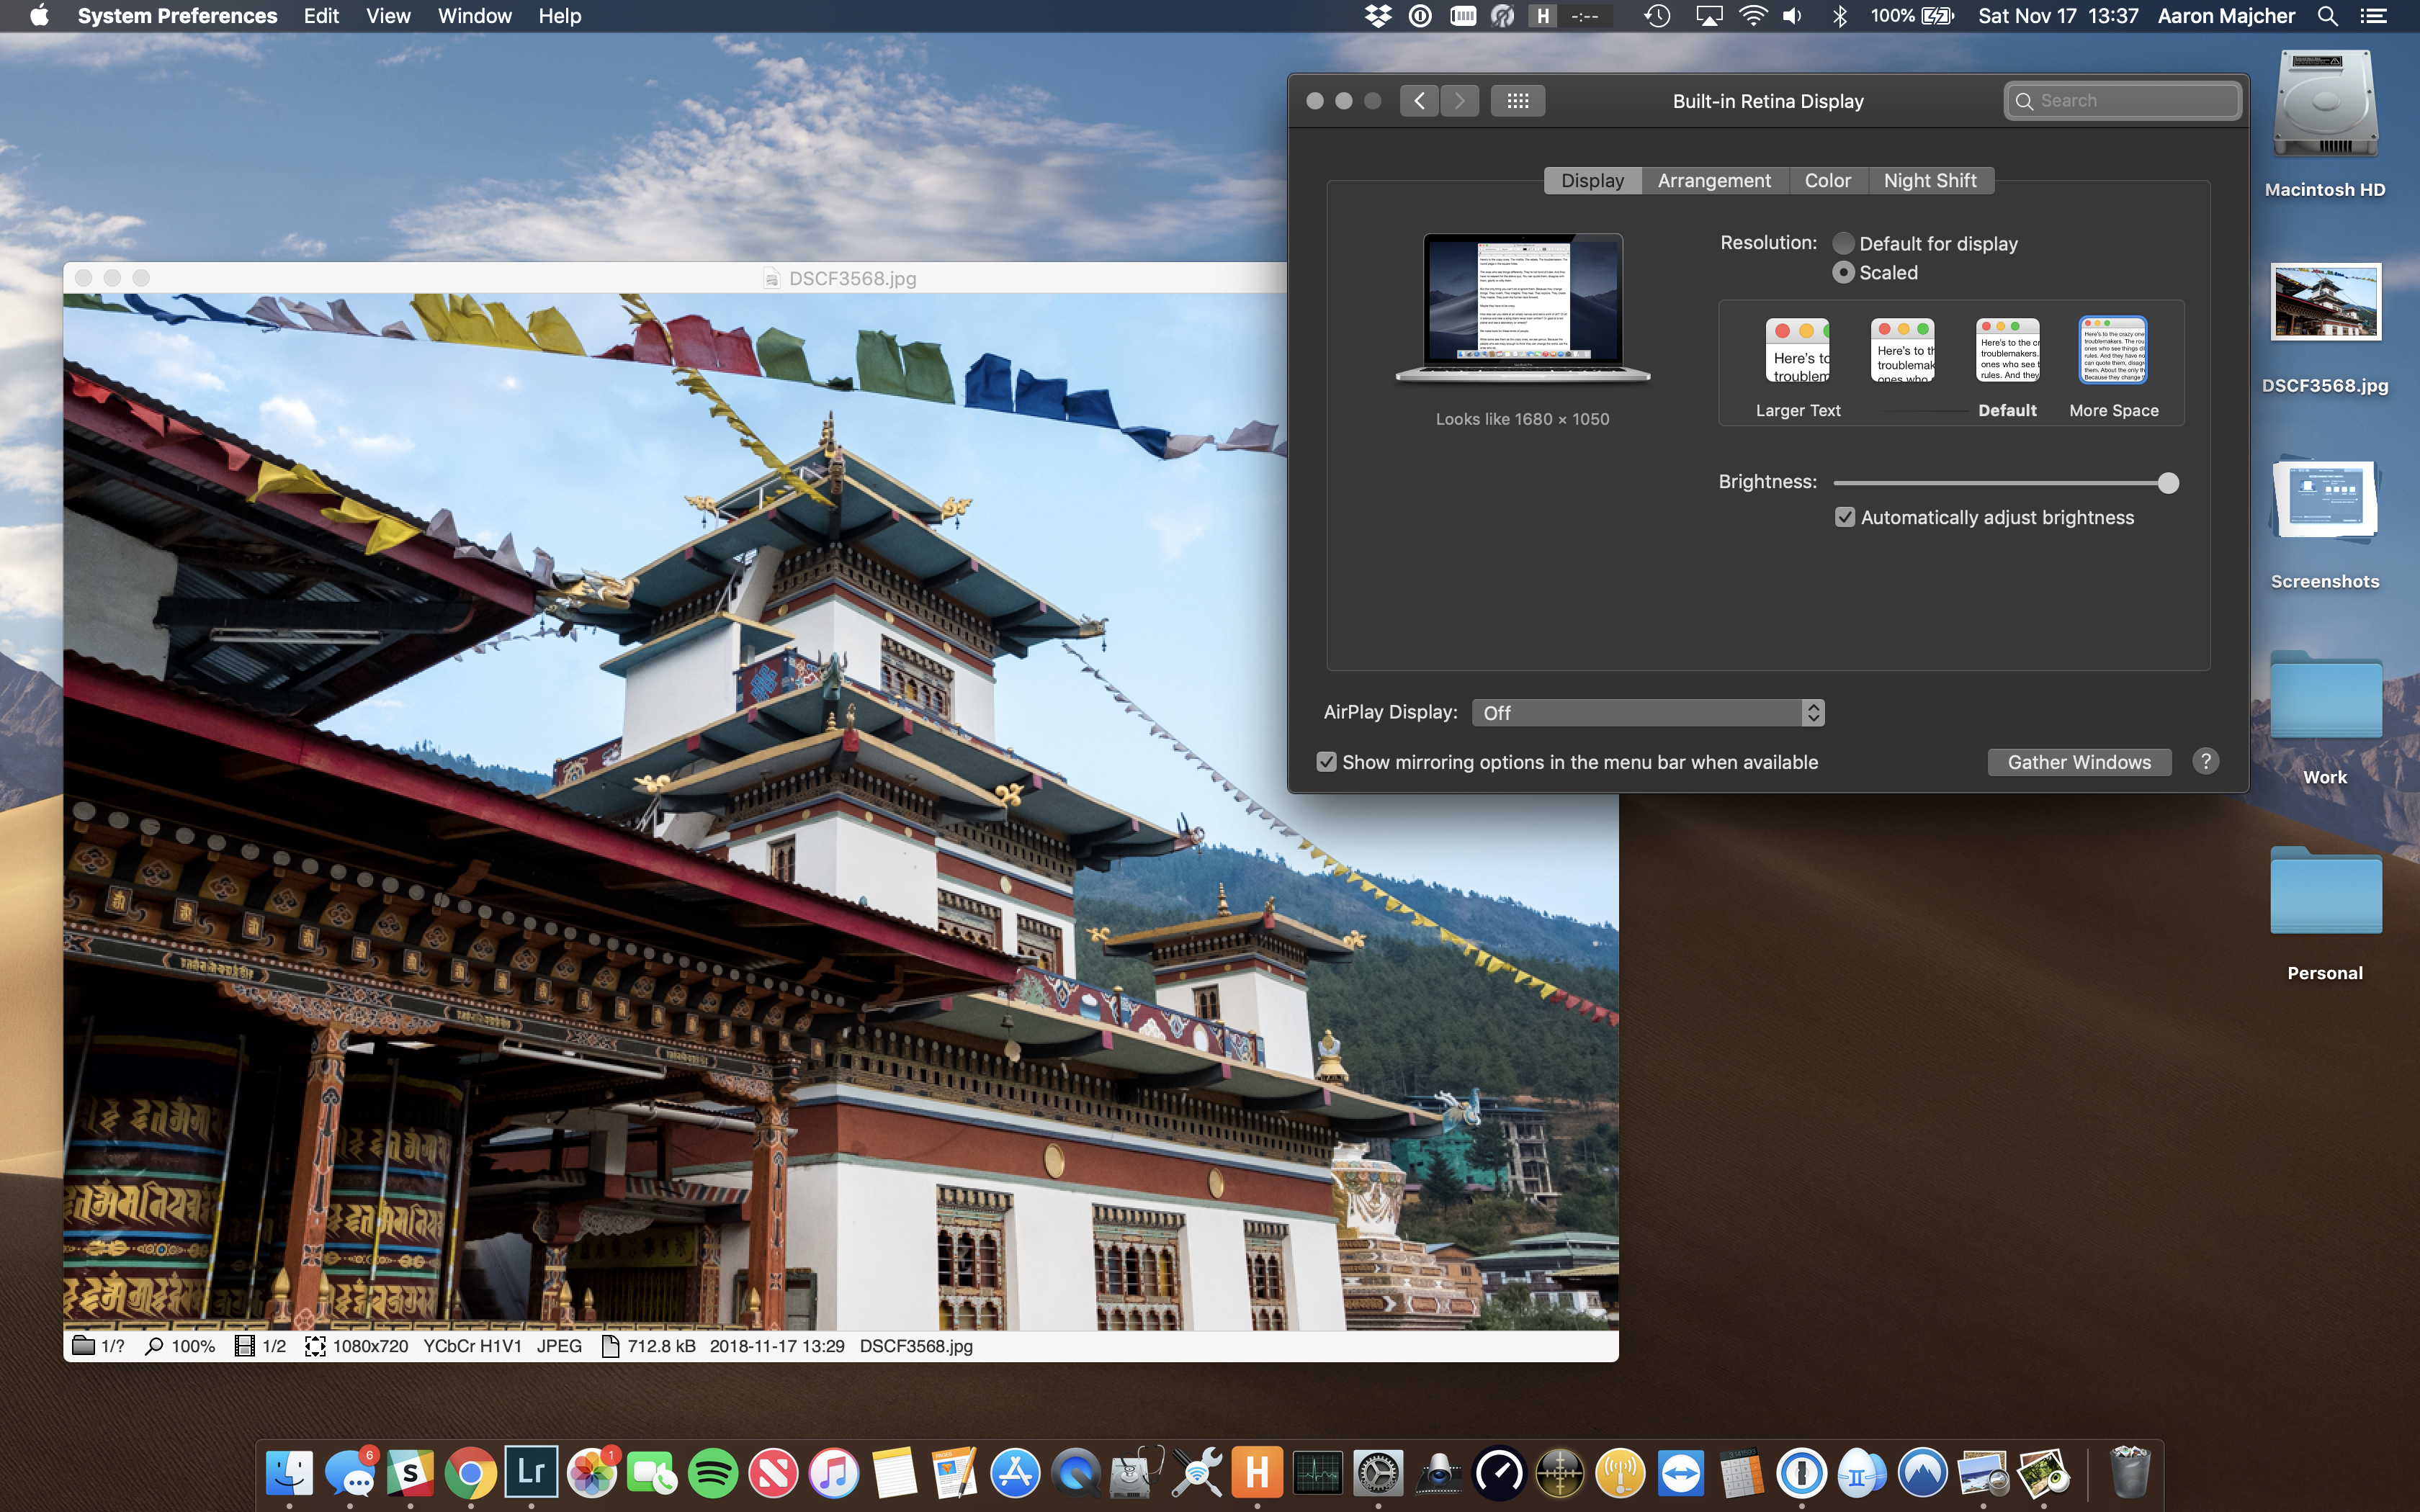Open Google Chrome in the dock
The image size is (2420, 1512).
click(471, 1473)
